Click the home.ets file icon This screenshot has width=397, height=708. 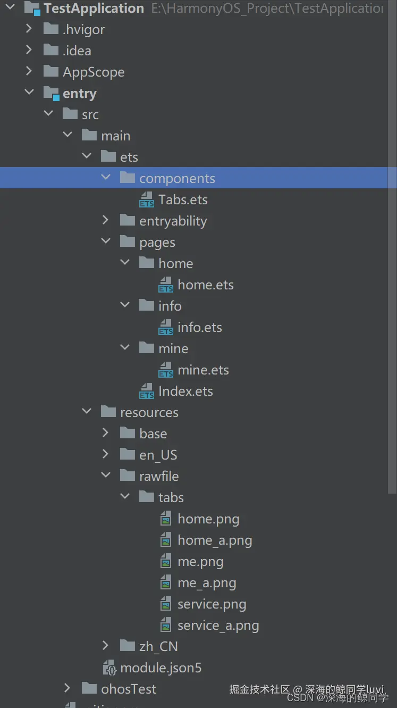(166, 285)
